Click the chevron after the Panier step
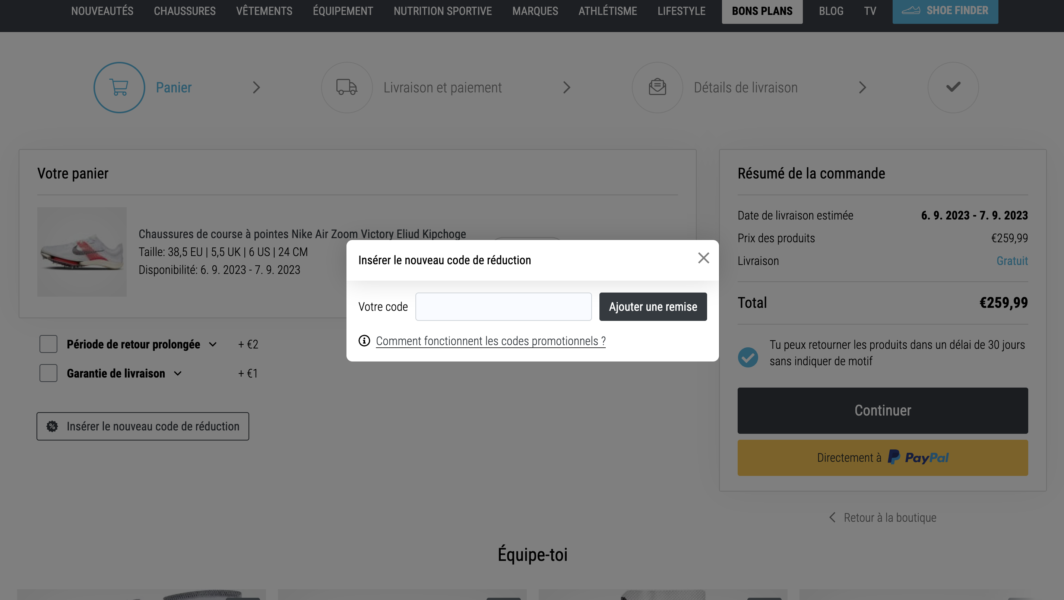The width and height of the screenshot is (1064, 600). [256, 87]
